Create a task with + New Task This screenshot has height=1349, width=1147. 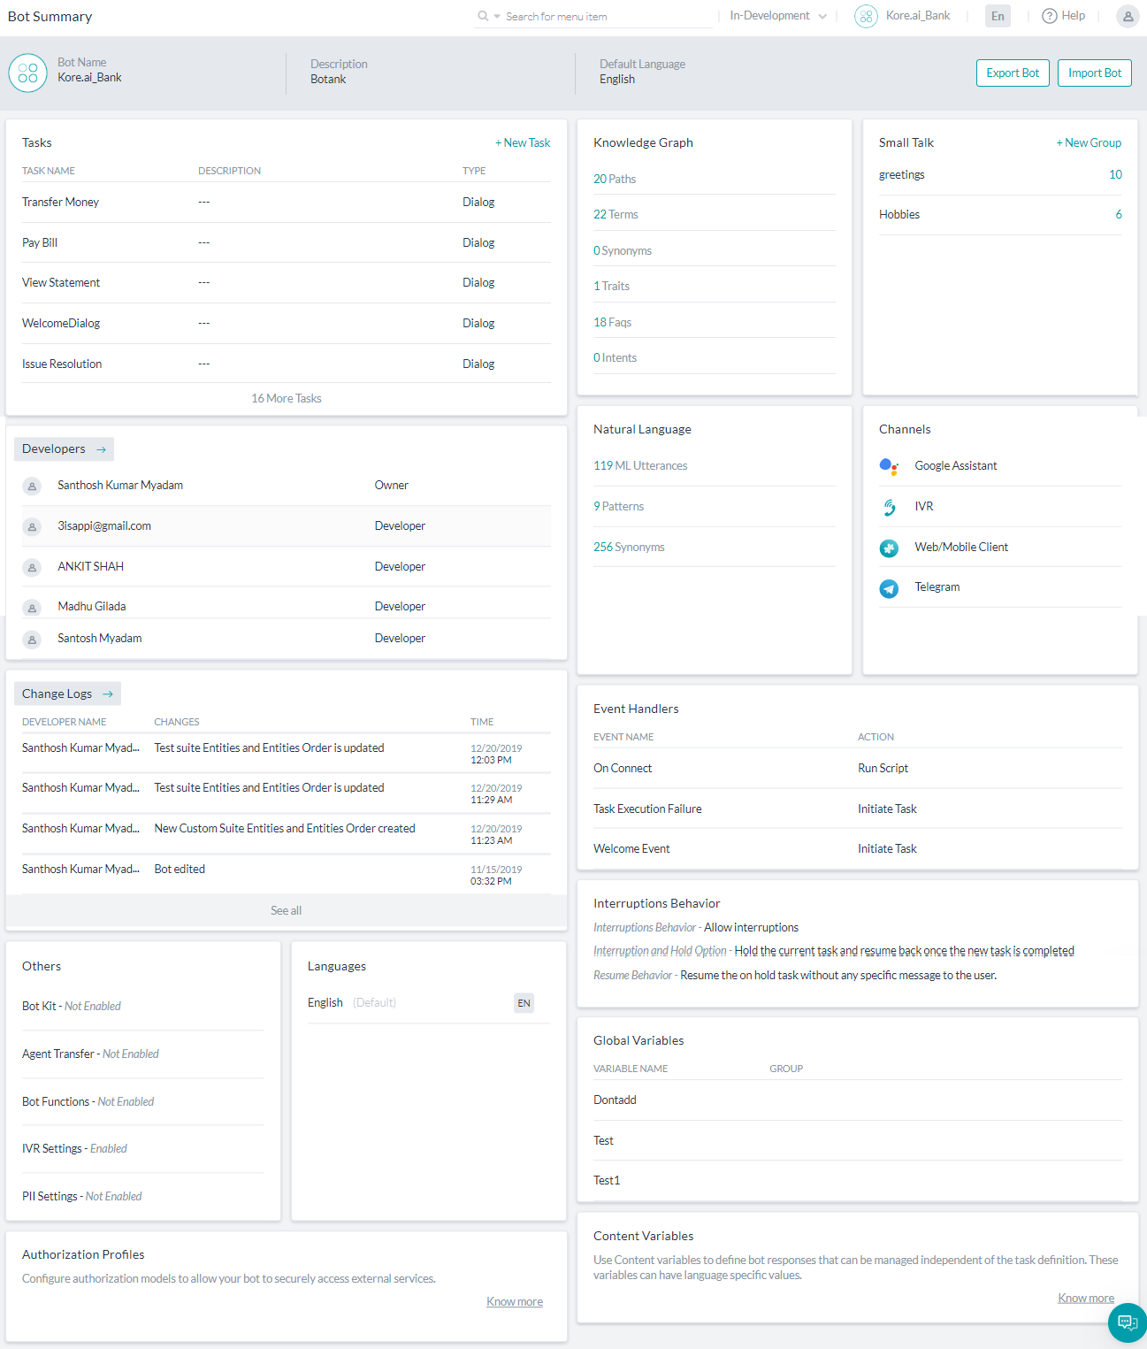(523, 142)
